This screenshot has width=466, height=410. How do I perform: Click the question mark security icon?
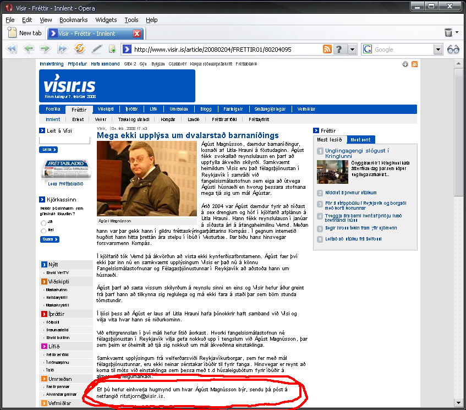coord(339,49)
